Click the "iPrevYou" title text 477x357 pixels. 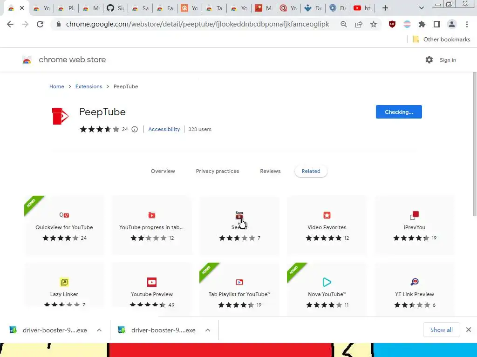414,227
